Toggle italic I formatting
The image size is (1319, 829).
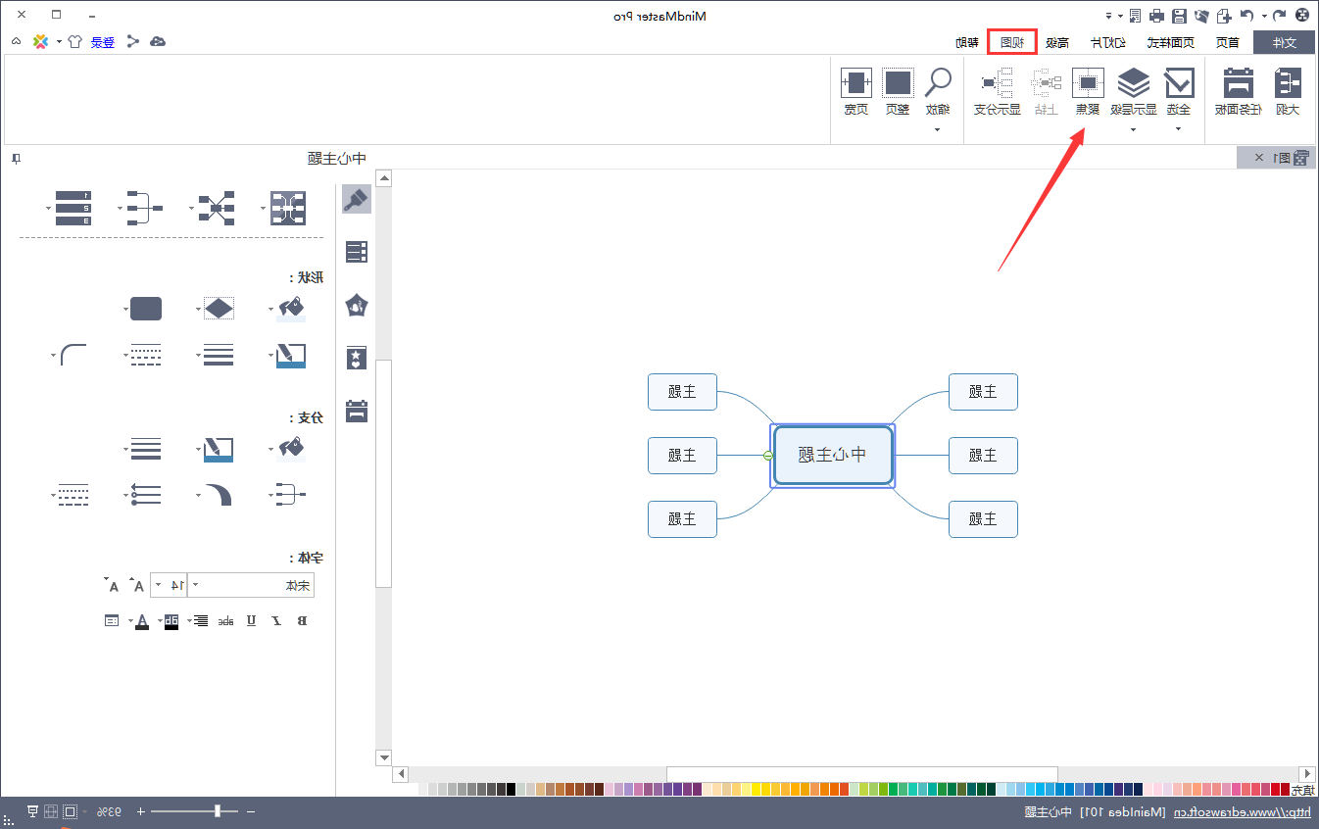pos(276,620)
